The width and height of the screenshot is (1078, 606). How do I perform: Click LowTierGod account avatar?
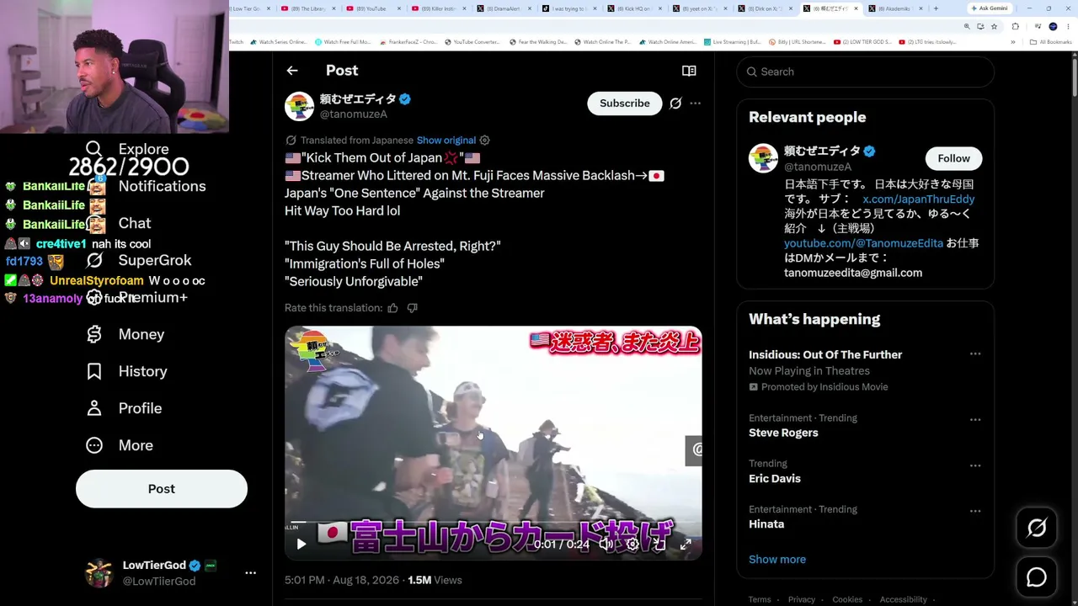(x=99, y=573)
